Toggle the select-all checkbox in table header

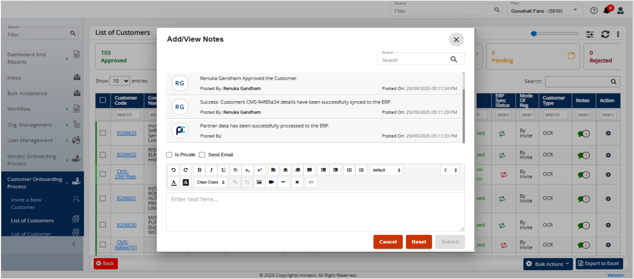103,100
